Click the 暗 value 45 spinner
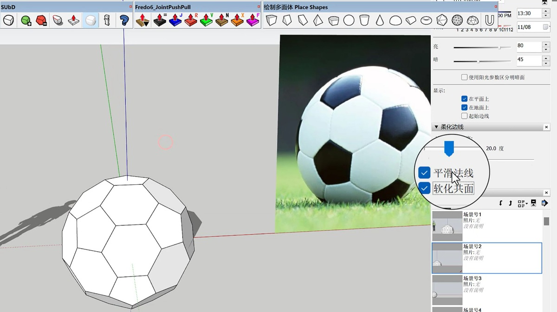Viewport: 557px width, 312px height. coord(546,60)
